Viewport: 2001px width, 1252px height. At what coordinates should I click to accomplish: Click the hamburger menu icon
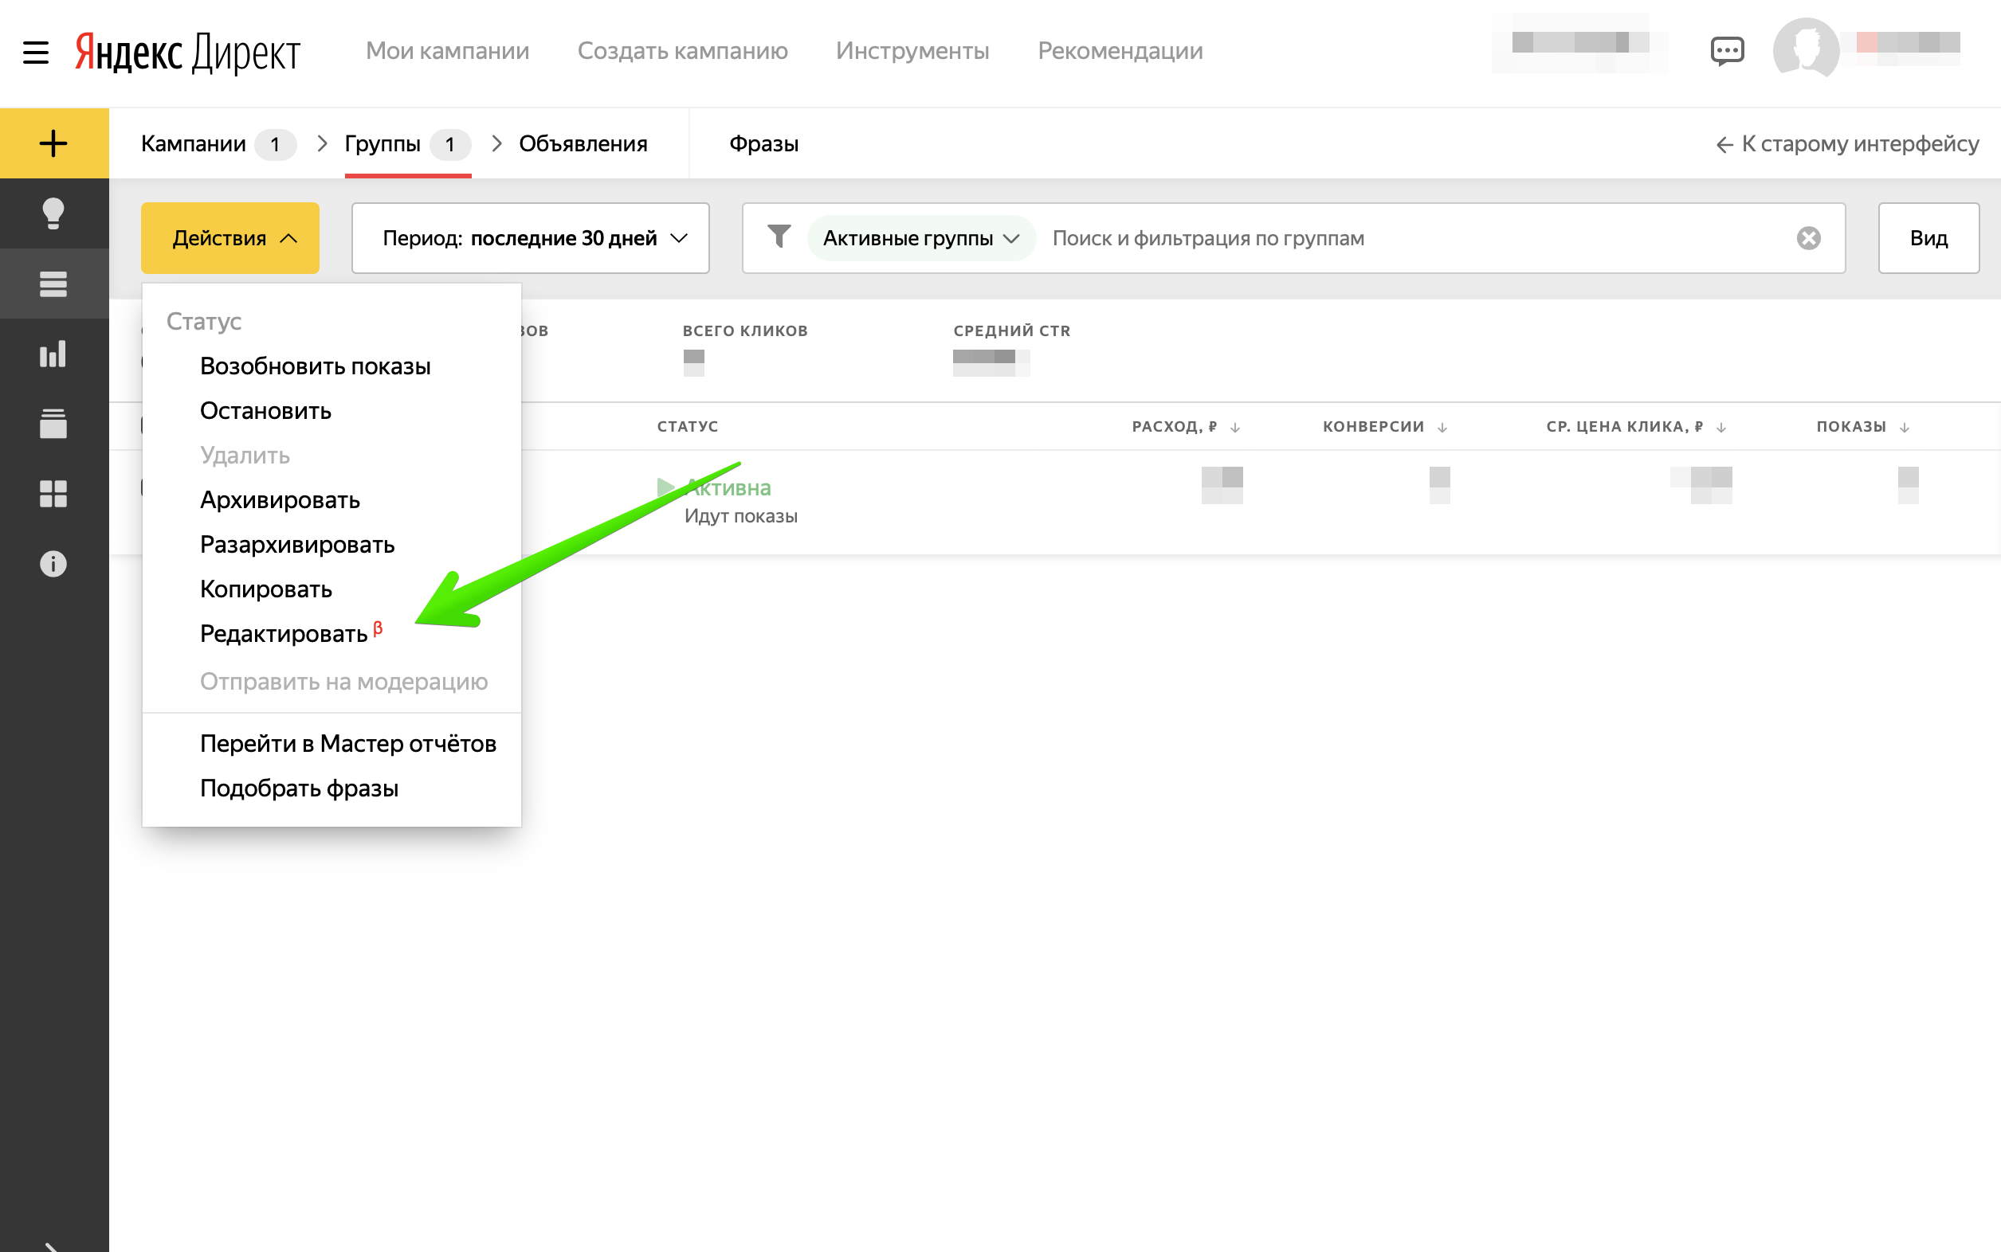[36, 53]
